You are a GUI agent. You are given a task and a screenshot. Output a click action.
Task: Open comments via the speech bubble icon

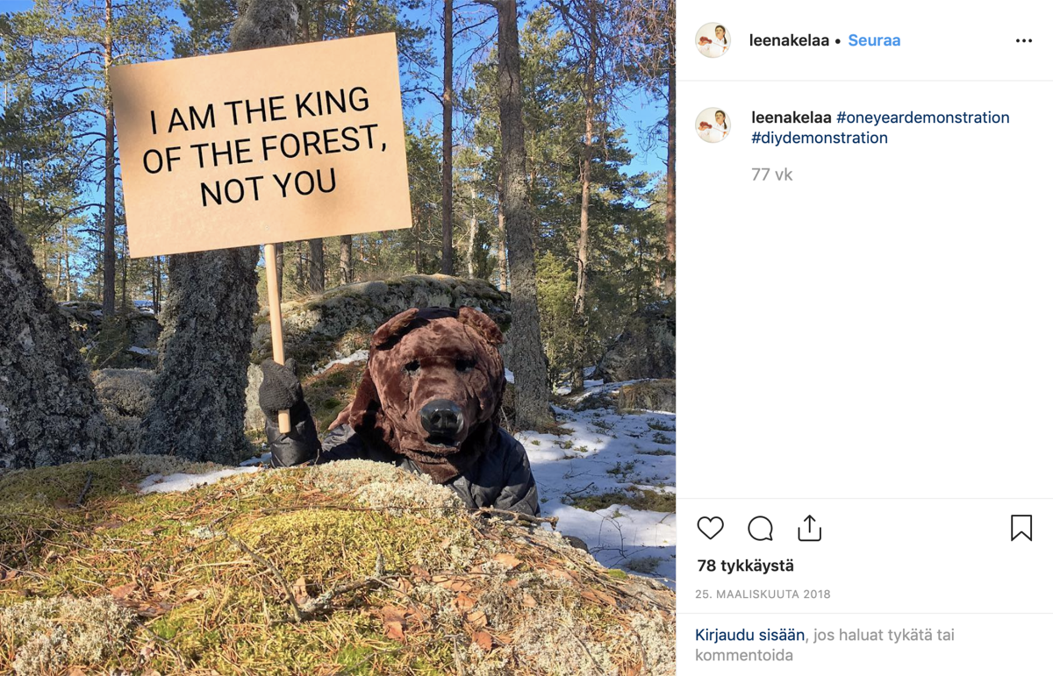coord(760,529)
